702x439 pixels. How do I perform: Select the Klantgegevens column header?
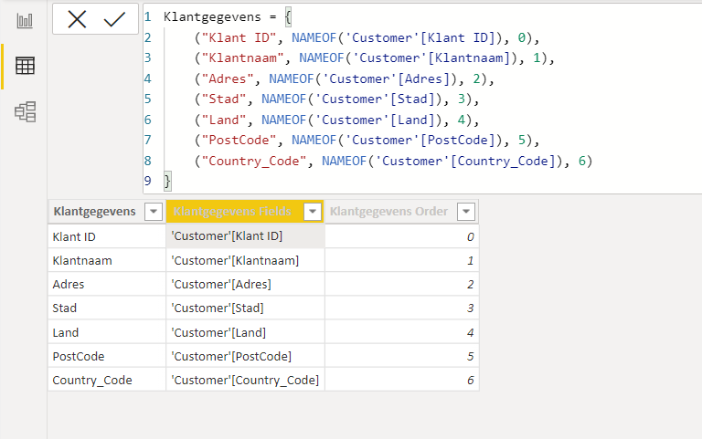pyautogui.click(x=95, y=212)
